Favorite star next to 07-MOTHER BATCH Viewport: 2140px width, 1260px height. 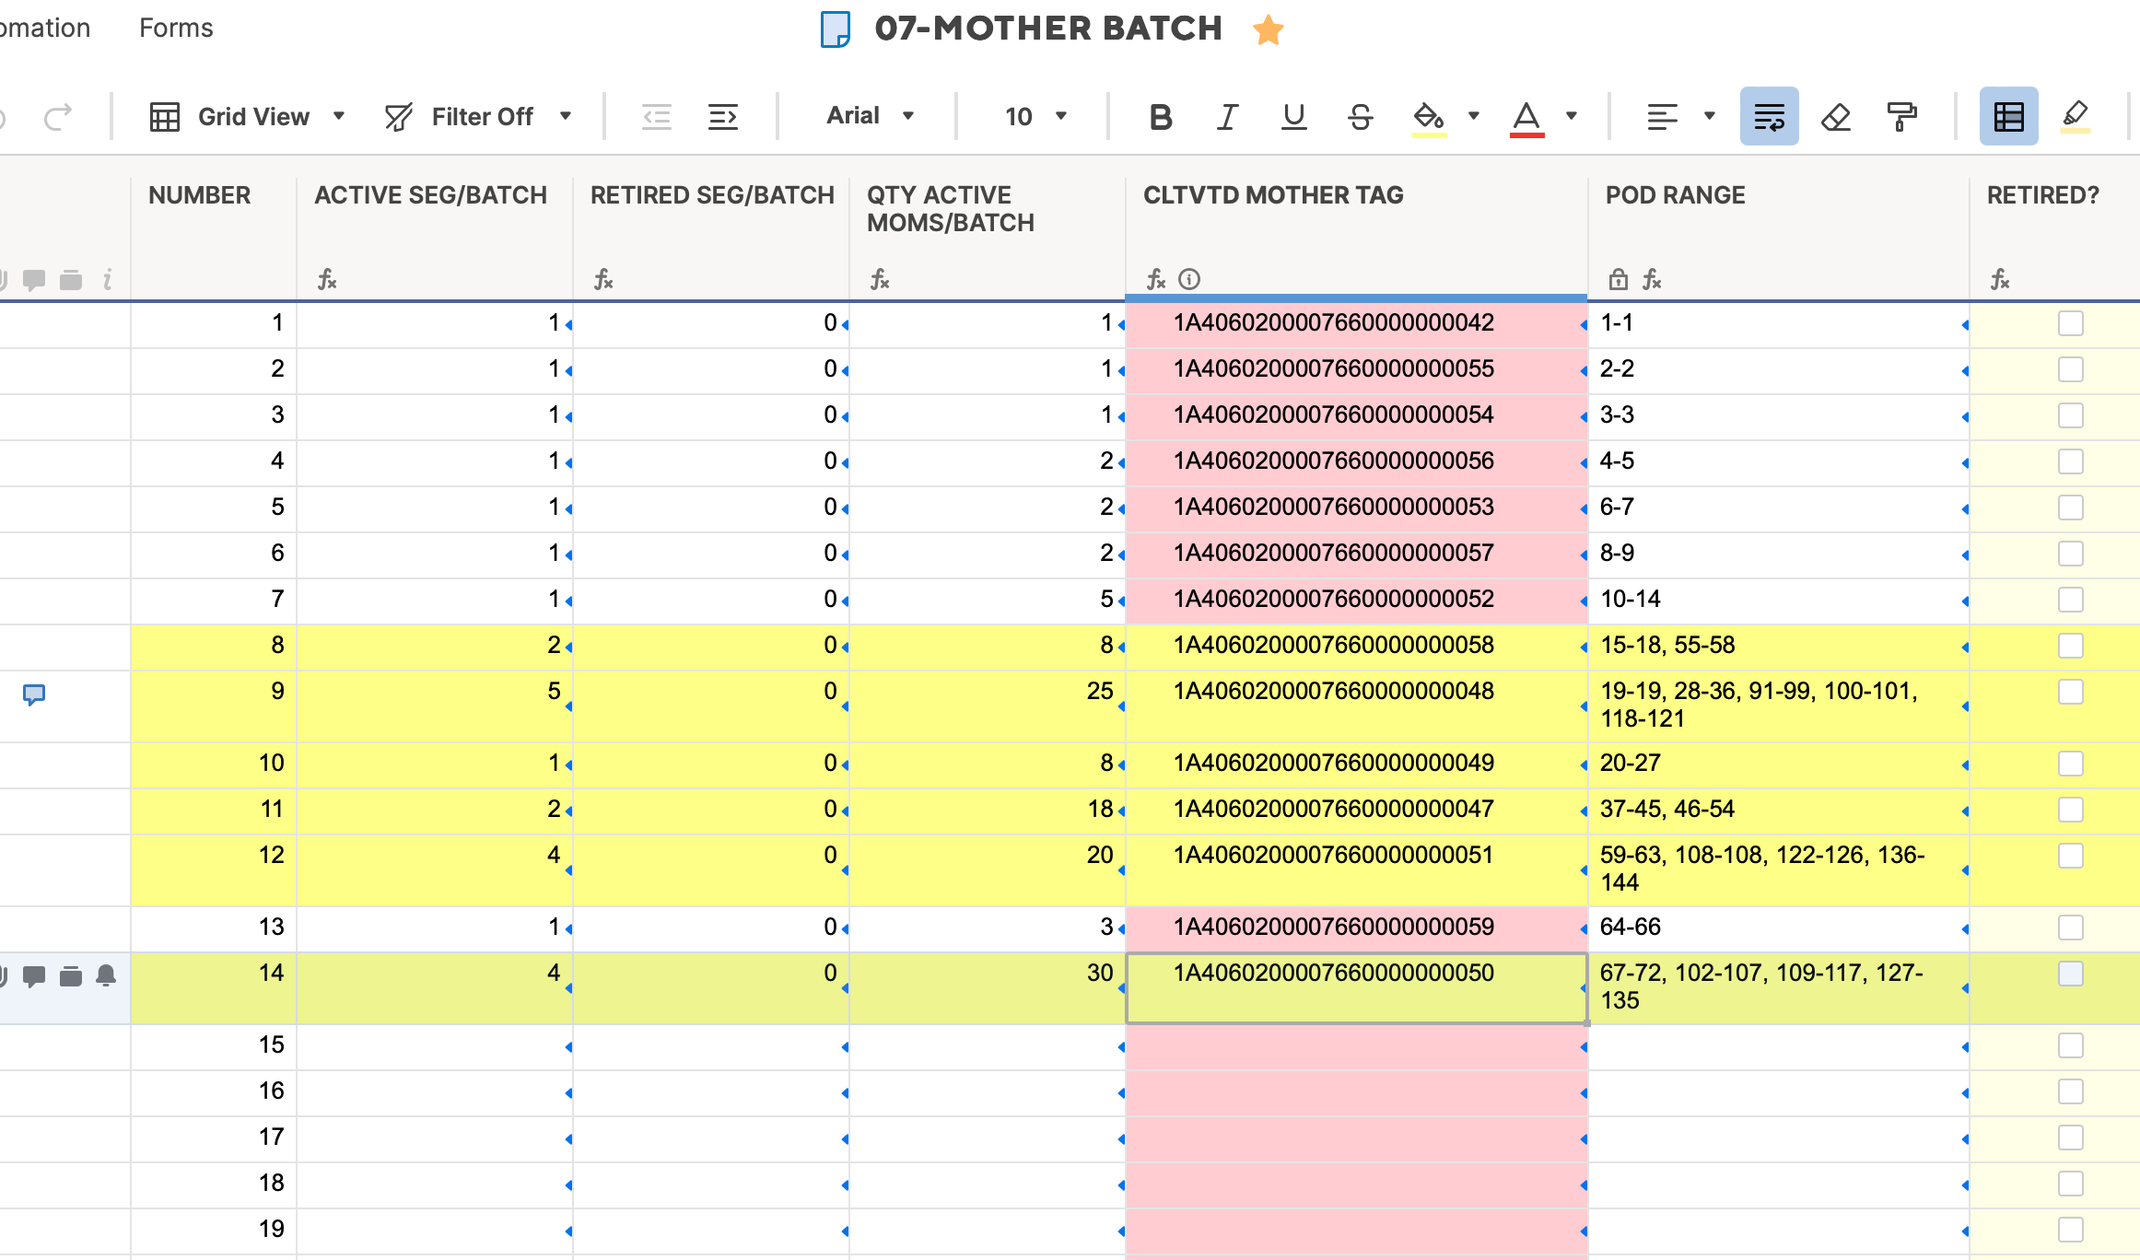(1269, 29)
